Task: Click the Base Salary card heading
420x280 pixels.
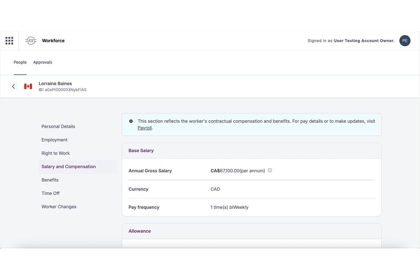Action: click(x=141, y=151)
